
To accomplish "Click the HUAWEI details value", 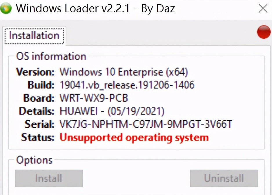I will click(x=112, y=111).
